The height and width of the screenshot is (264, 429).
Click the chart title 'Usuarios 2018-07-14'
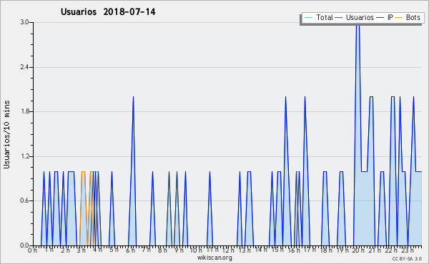(108, 11)
